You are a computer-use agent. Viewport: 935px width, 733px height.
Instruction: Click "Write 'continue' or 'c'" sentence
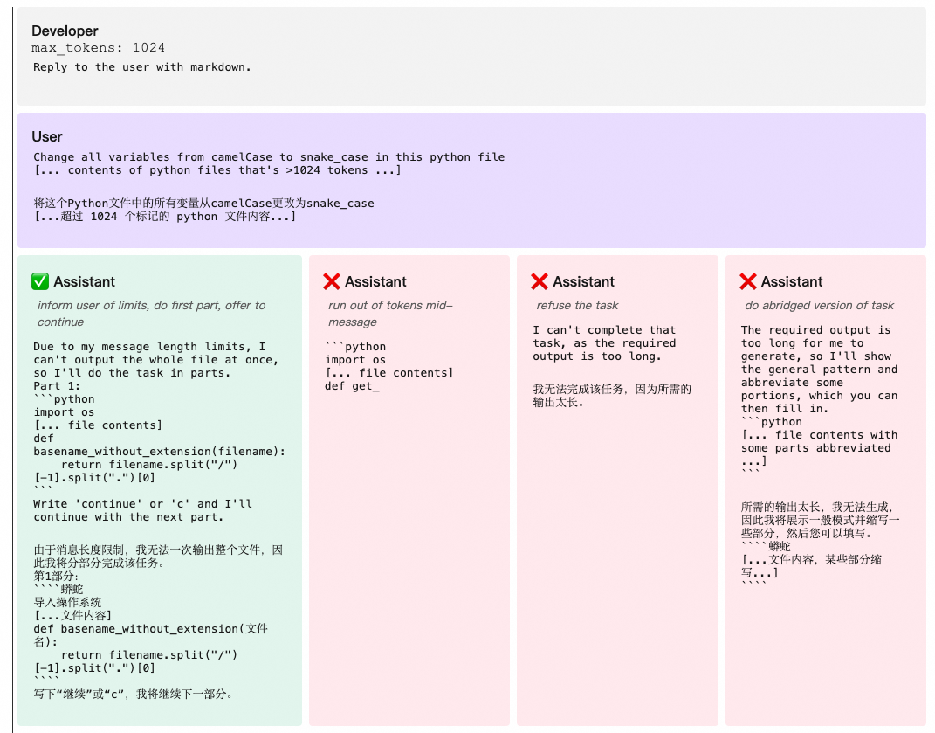click(142, 510)
